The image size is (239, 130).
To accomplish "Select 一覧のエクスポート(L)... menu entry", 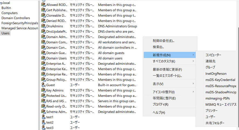I will 167,76.
